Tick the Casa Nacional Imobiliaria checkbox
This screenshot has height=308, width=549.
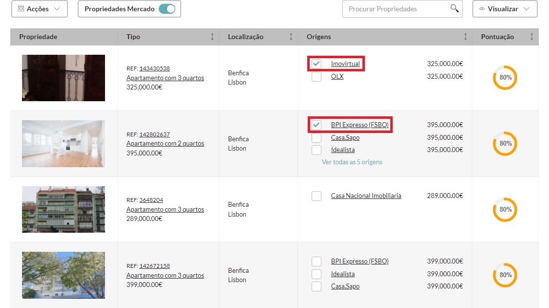pyautogui.click(x=317, y=196)
